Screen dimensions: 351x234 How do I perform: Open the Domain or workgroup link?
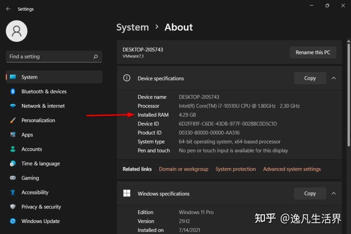point(183,169)
